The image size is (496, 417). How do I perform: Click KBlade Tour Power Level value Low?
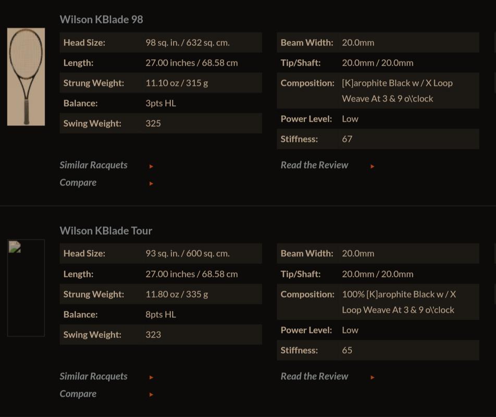coord(350,330)
